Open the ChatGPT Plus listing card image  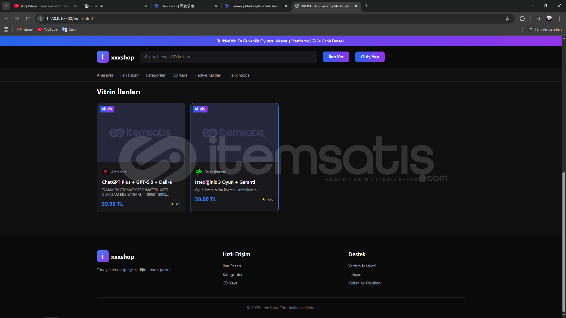click(141, 132)
